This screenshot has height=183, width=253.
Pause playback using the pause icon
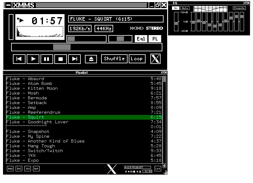tap(47, 59)
